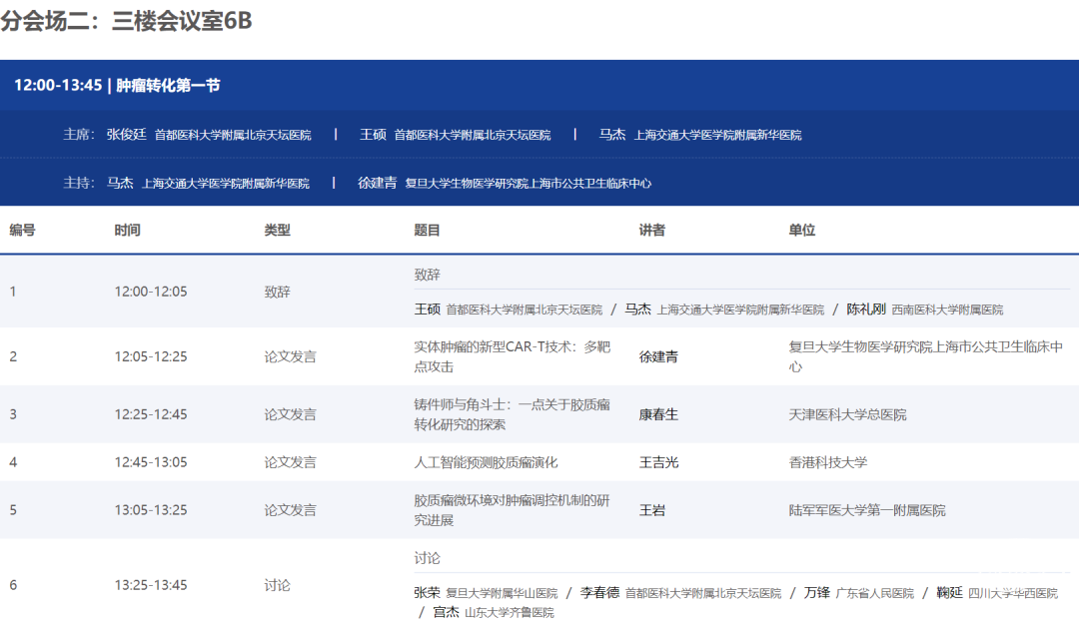Open the talk 人工智能预测胶质瘤演化
Screen dimensions: 1079x629
(486, 462)
